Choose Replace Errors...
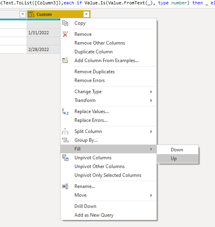 click(x=108, y=120)
